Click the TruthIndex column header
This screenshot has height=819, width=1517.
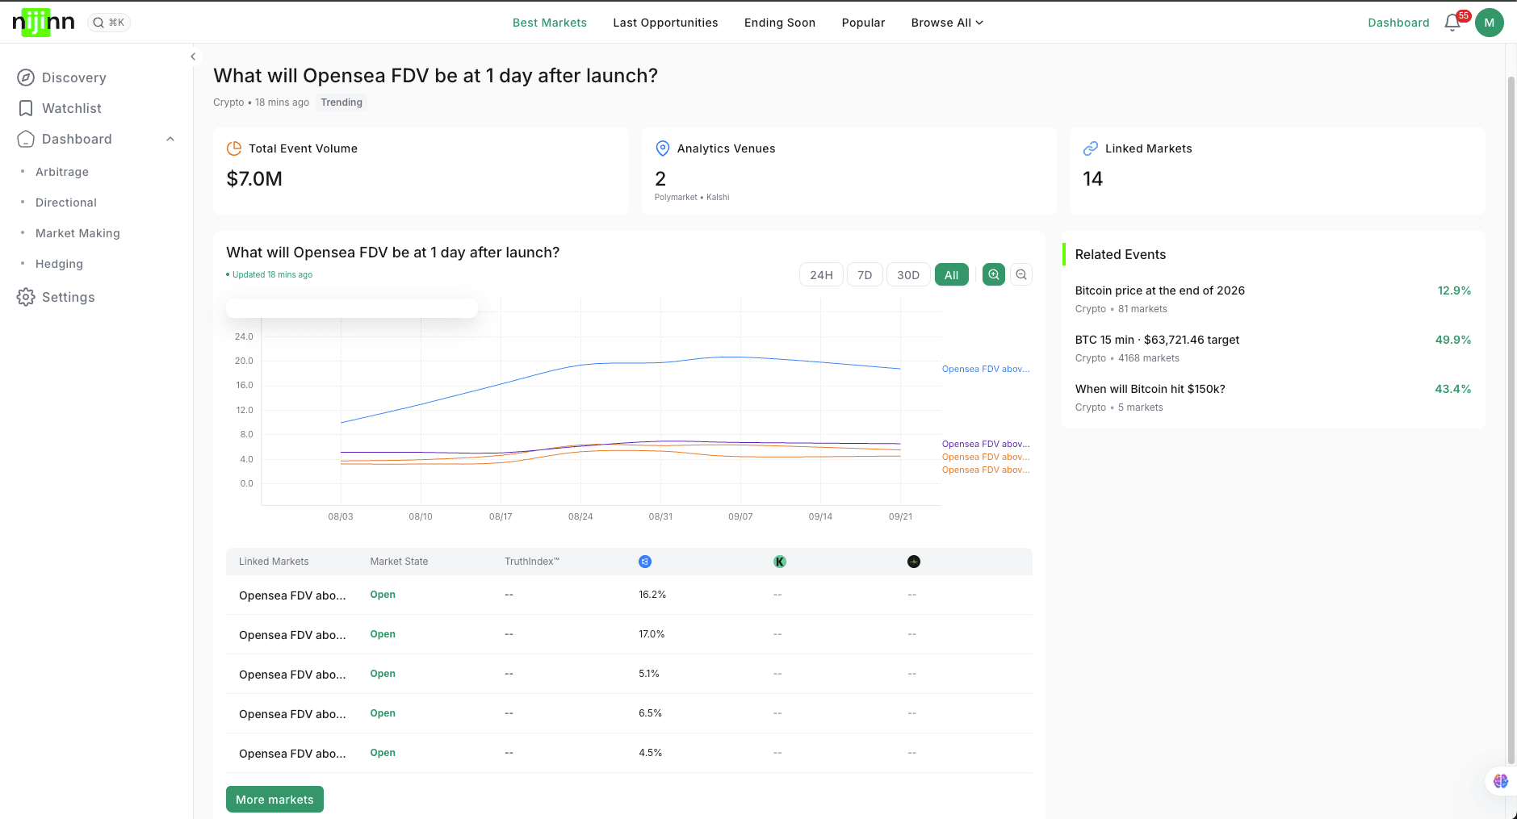click(x=532, y=562)
